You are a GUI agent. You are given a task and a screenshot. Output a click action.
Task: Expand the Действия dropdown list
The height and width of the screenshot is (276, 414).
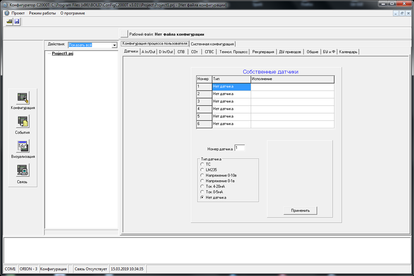[x=114, y=45]
